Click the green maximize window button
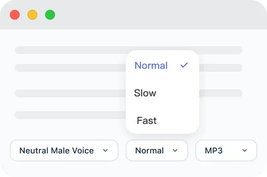 point(50,15)
